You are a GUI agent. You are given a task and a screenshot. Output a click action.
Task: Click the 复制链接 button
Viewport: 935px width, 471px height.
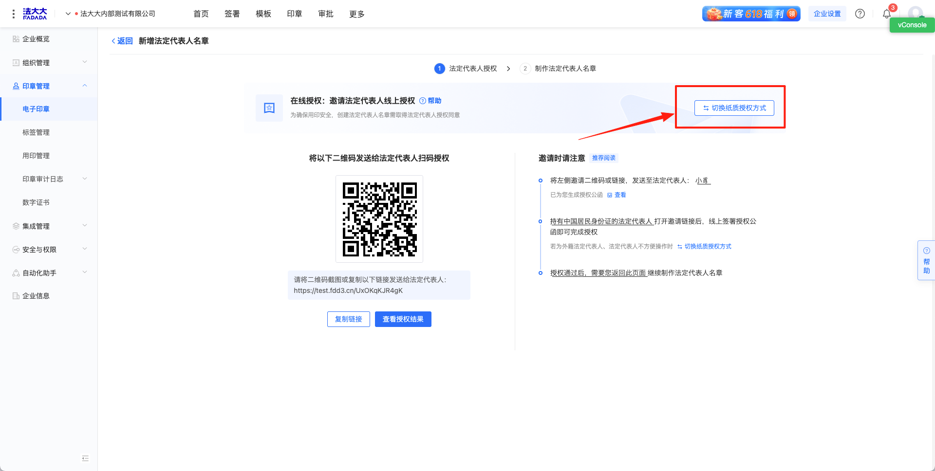coord(349,319)
